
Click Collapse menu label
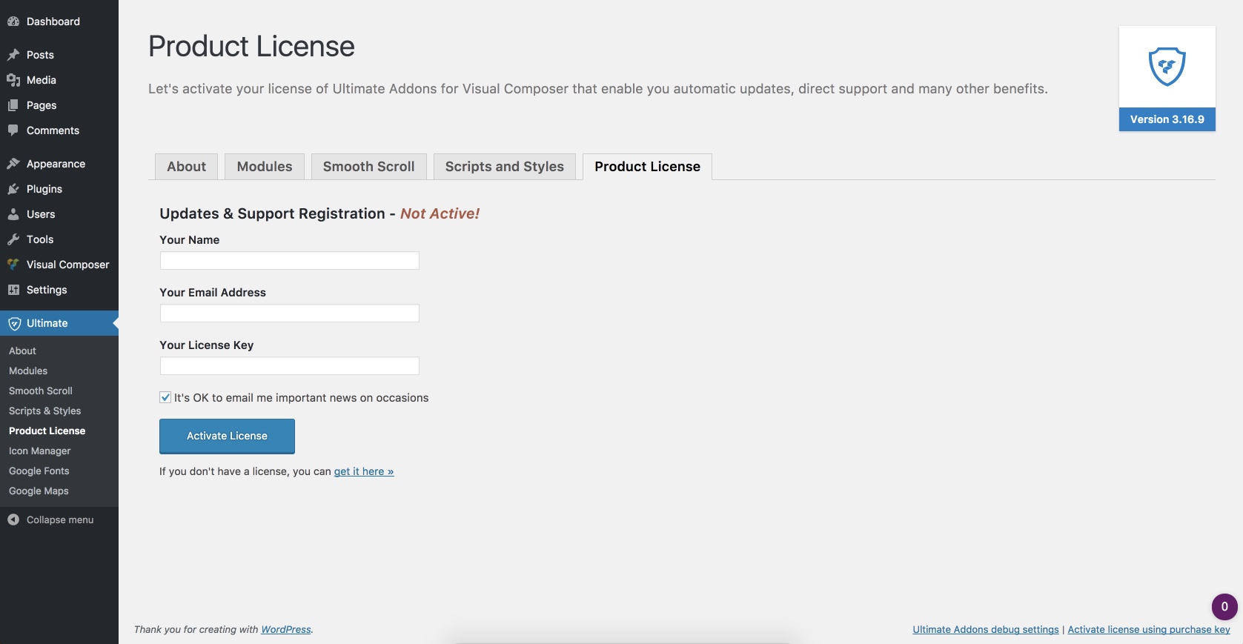[x=60, y=519]
